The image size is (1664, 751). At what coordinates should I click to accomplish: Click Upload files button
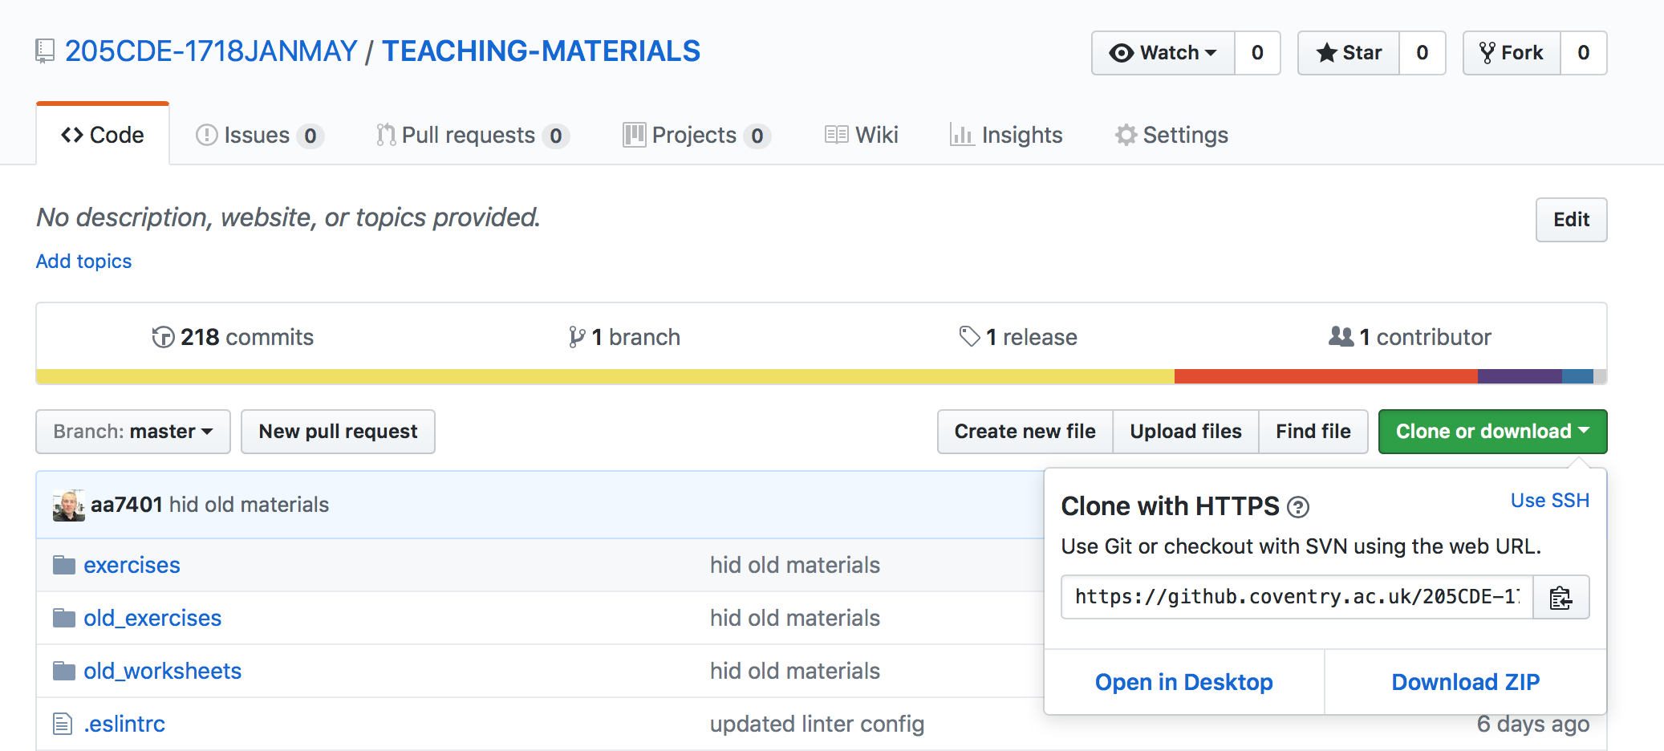point(1186,432)
